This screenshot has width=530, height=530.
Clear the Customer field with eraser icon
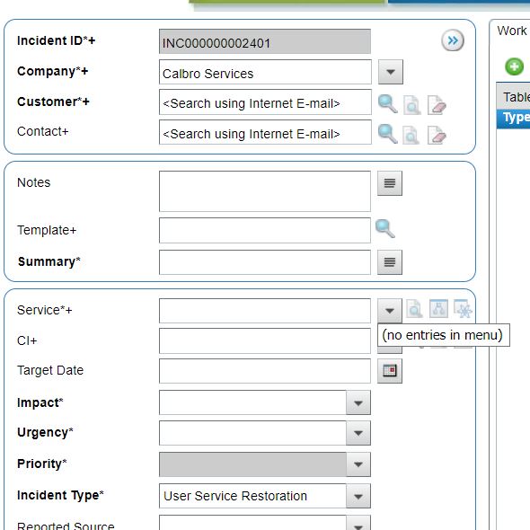[437, 105]
